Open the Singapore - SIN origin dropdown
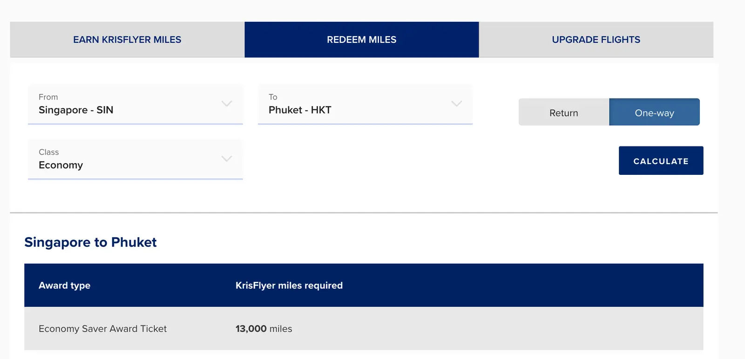The height and width of the screenshot is (359, 745). [x=135, y=104]
